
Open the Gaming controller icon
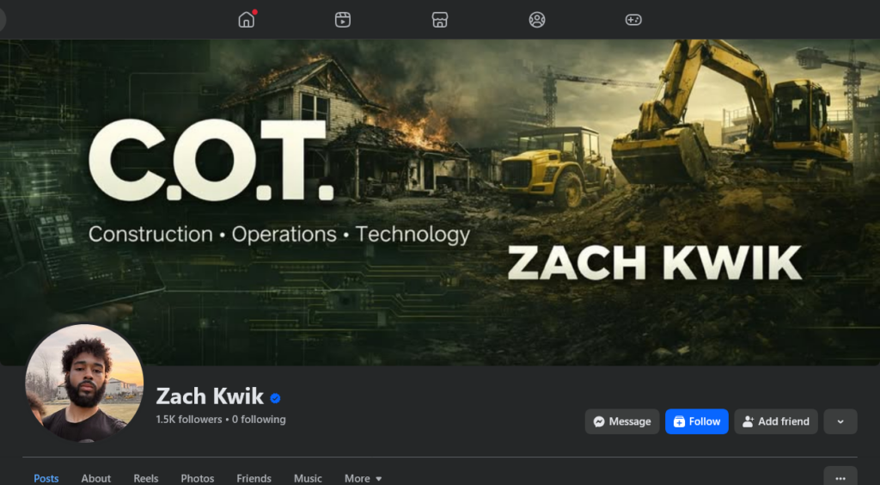pos(633,20)
